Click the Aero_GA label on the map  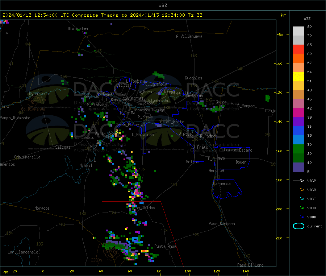point(216,170)
